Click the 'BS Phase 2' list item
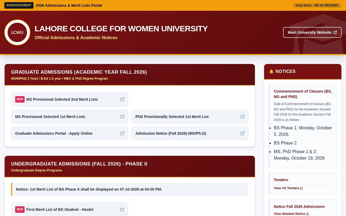 pos(285,143)
